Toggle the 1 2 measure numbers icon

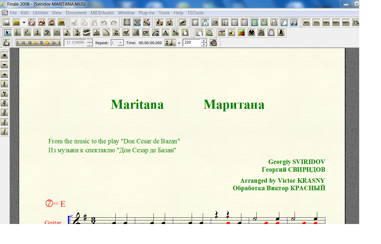[215, 22]
